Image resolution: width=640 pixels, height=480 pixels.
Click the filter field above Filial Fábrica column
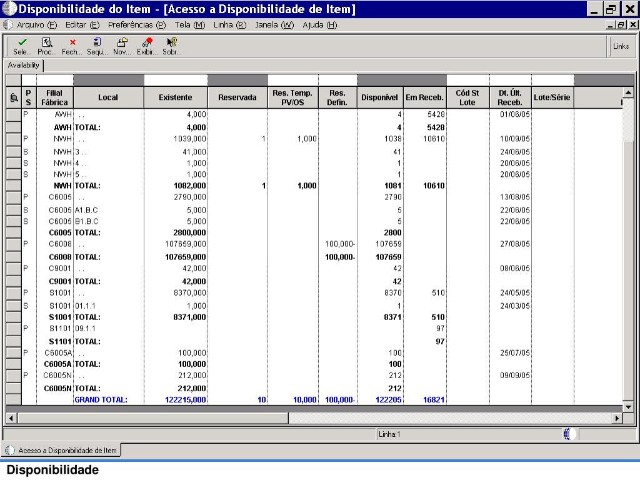pyautogui.click(x=54, y=79)
